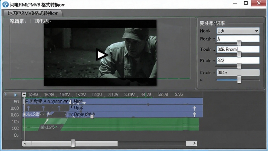
Task: Click the blue slider handle under Couln
Action: click(x=239, y=80)
